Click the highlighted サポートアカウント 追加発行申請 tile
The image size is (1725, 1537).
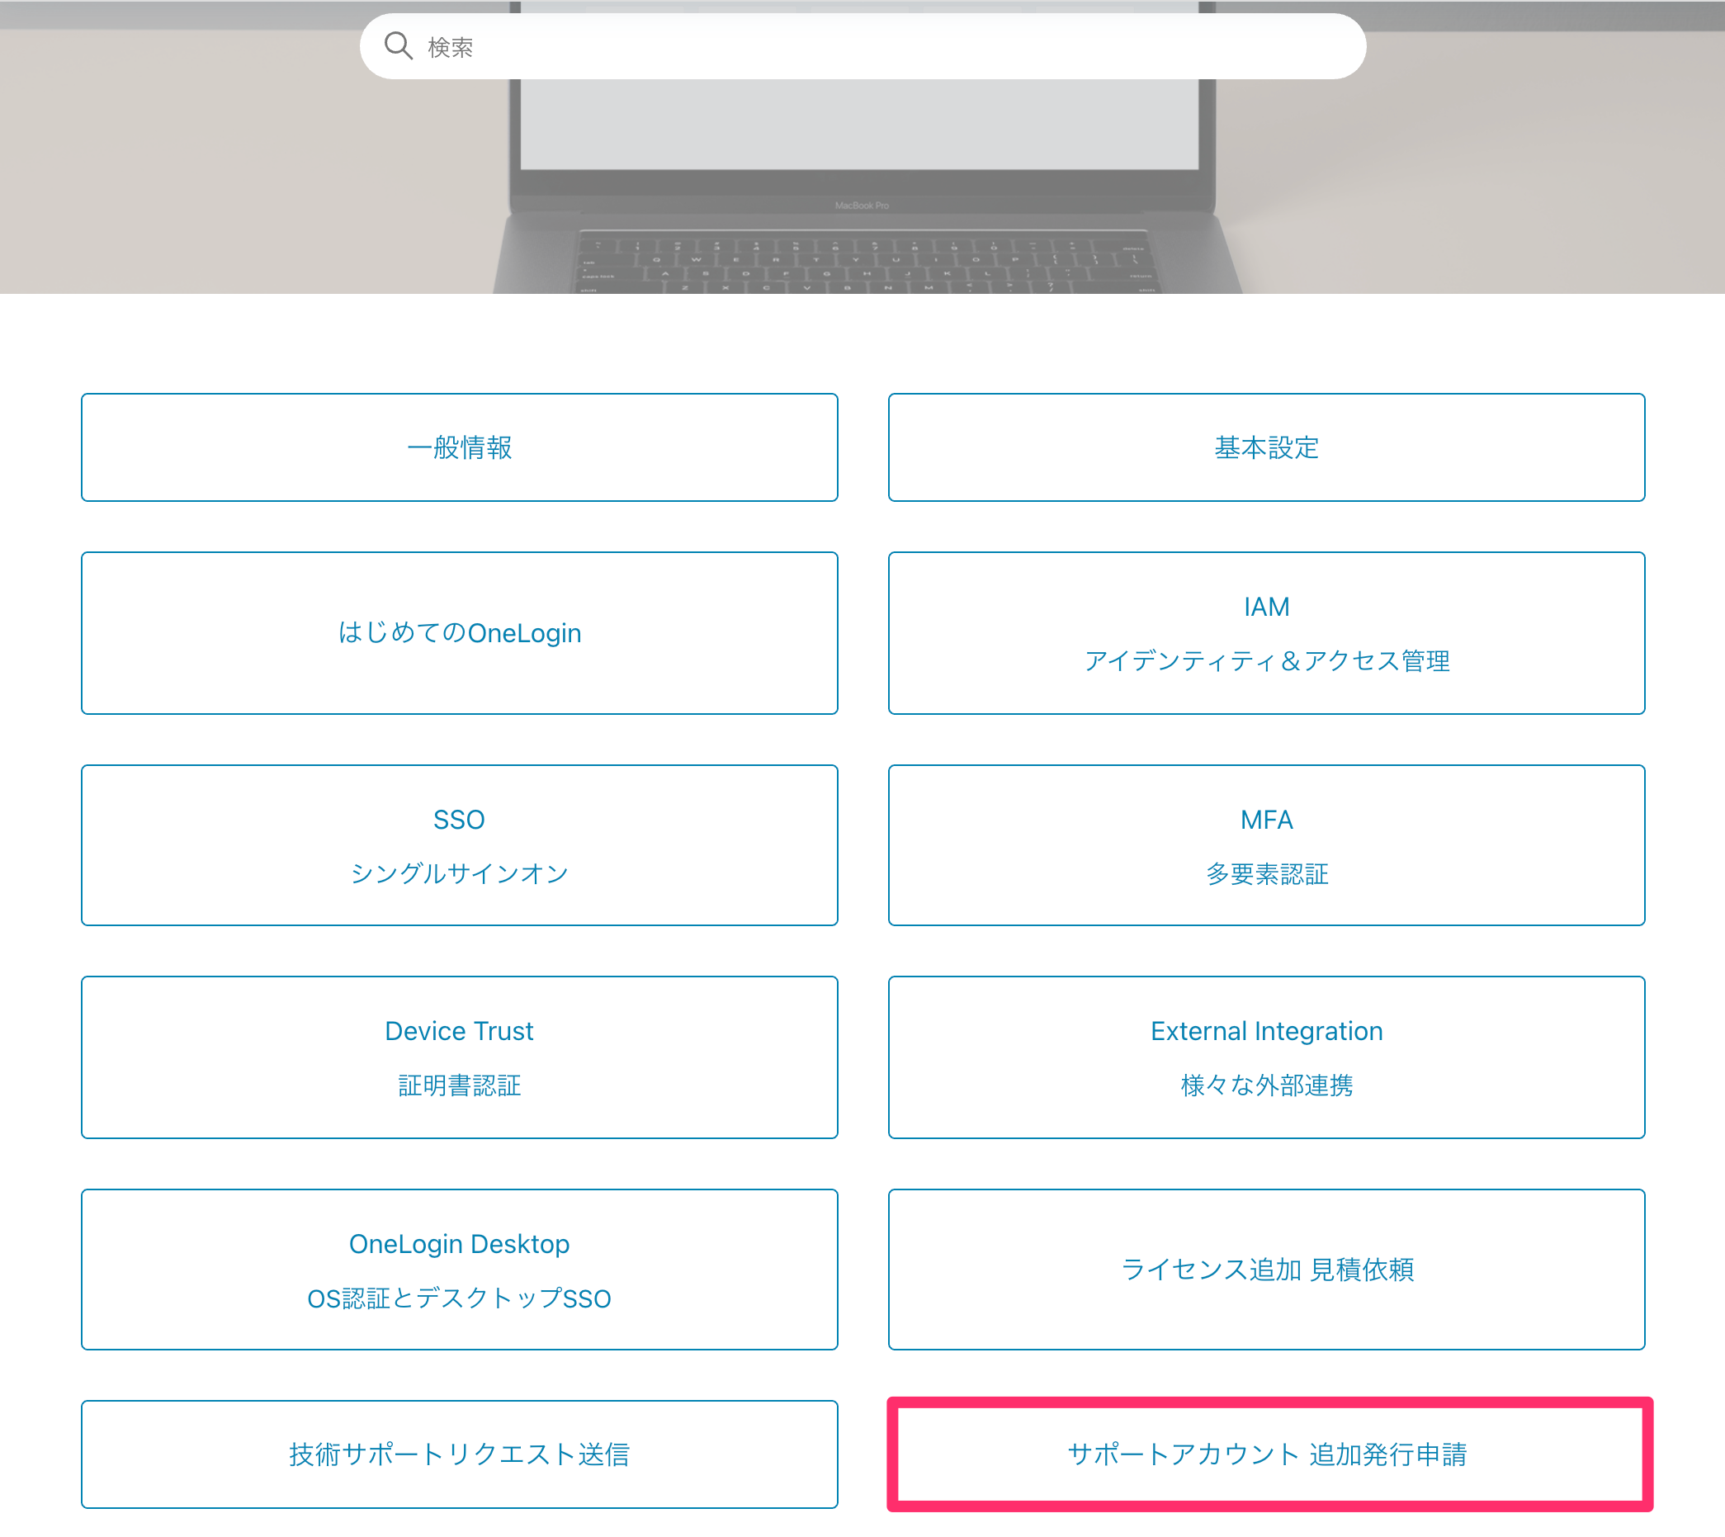point(1269,1454)
